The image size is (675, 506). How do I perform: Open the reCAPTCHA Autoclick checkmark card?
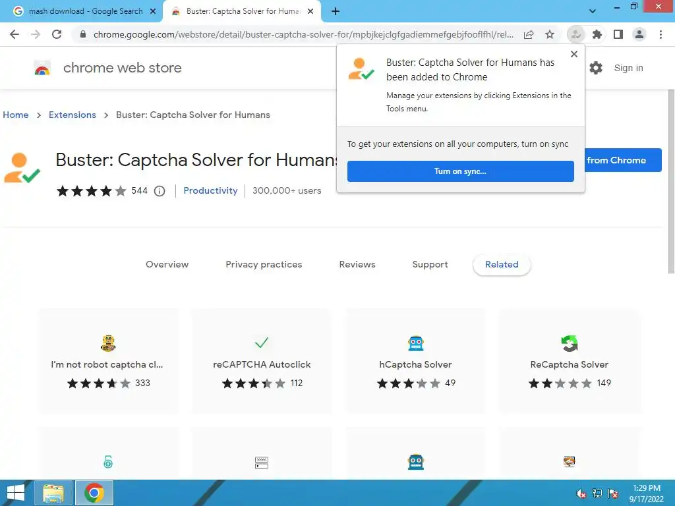click(x=262, y=361)
